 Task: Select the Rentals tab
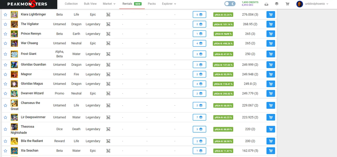pyautogui.click(x=132, y=4)
